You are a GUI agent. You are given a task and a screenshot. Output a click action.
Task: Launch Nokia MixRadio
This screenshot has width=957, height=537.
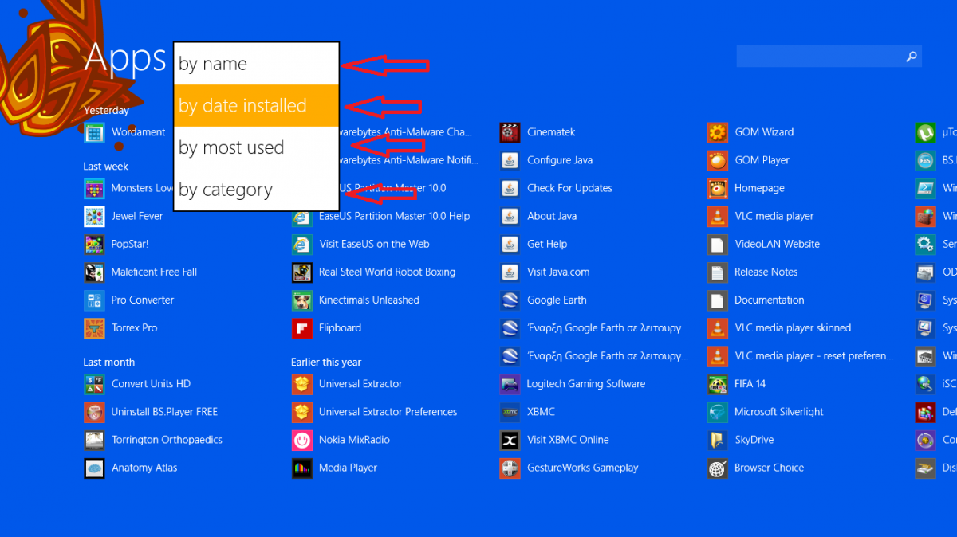[341, 440]
